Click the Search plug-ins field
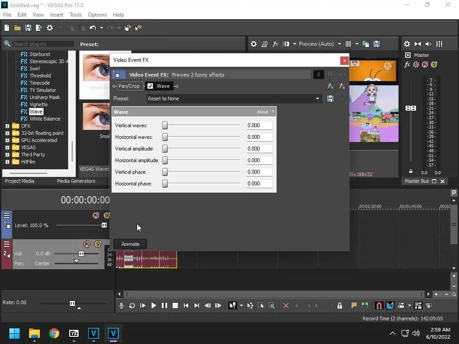The width and height of the screenshot is (459, 344). 43,44
